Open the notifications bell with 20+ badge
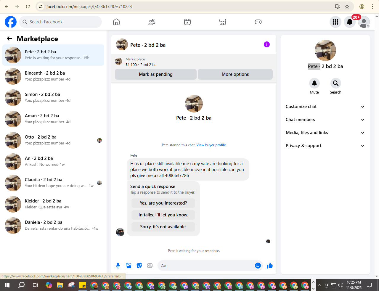 click(x=350, y=22)
